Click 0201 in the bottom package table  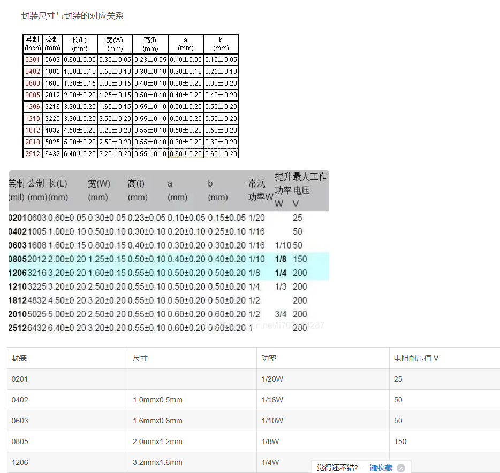click(20, 379)
